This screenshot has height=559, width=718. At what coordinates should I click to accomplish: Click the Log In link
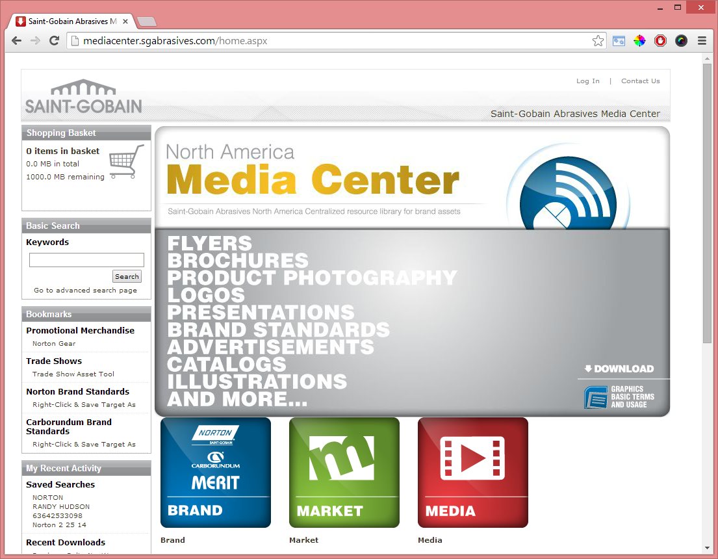[x=588, y=81]
